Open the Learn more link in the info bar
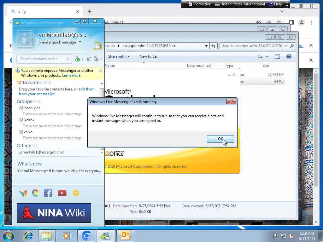The image size is (323, 242). 71,75
